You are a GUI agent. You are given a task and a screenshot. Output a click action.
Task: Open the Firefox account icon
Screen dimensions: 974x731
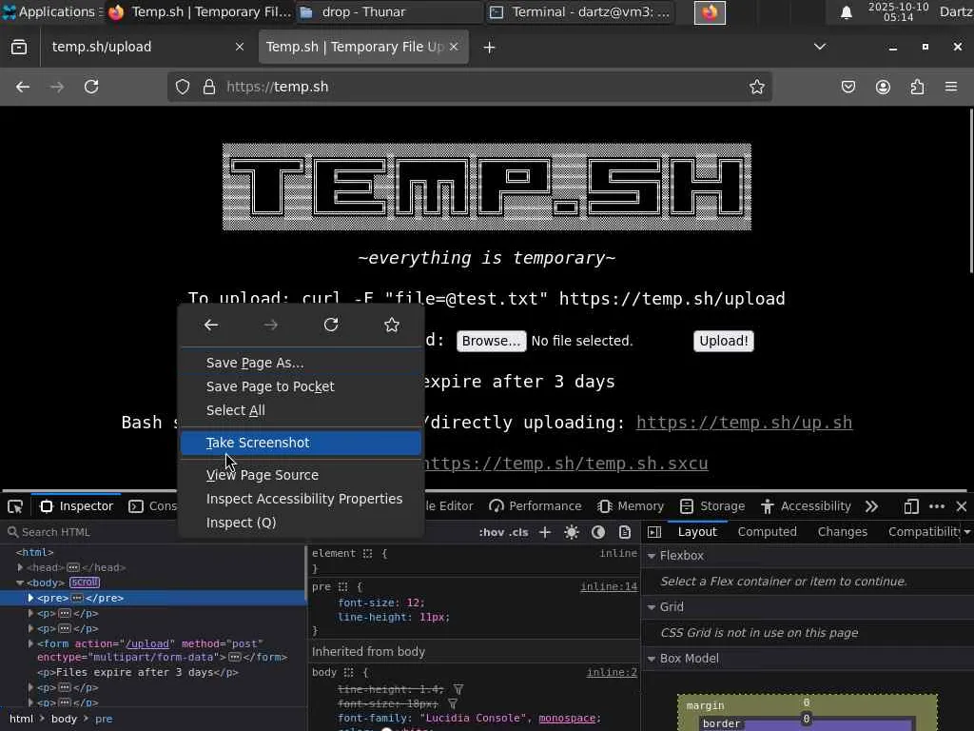click(x=883, y=87)
